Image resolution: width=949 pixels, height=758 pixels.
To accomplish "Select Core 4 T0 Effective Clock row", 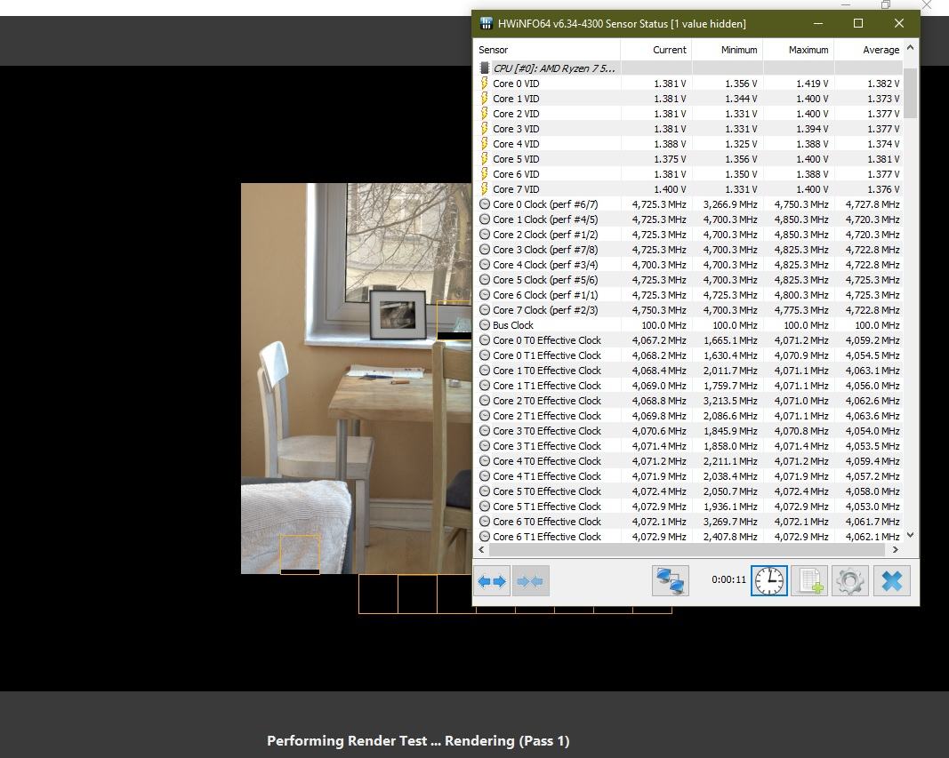I will 688,461.
